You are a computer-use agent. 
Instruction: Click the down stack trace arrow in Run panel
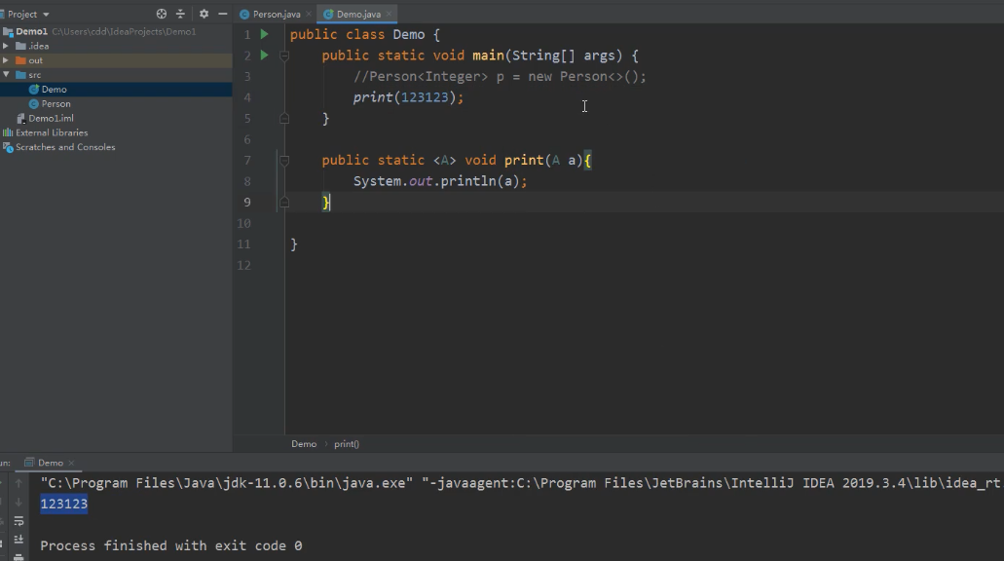[x=19, y=503]
